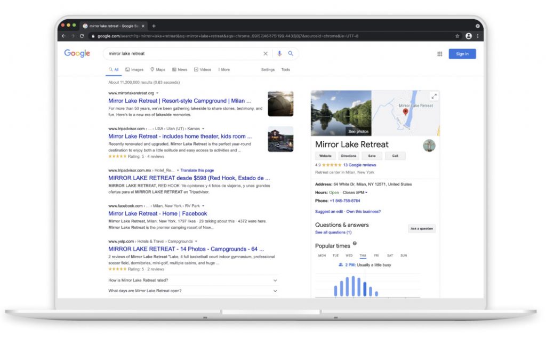This screenshot has width=546, height=353.
Task: Open a new browser tab with plus
Action: click(x=154, y=26)
